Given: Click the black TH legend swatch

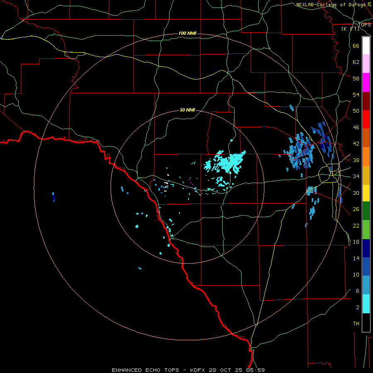Looking at the screenshot, I should pos(366,322).
